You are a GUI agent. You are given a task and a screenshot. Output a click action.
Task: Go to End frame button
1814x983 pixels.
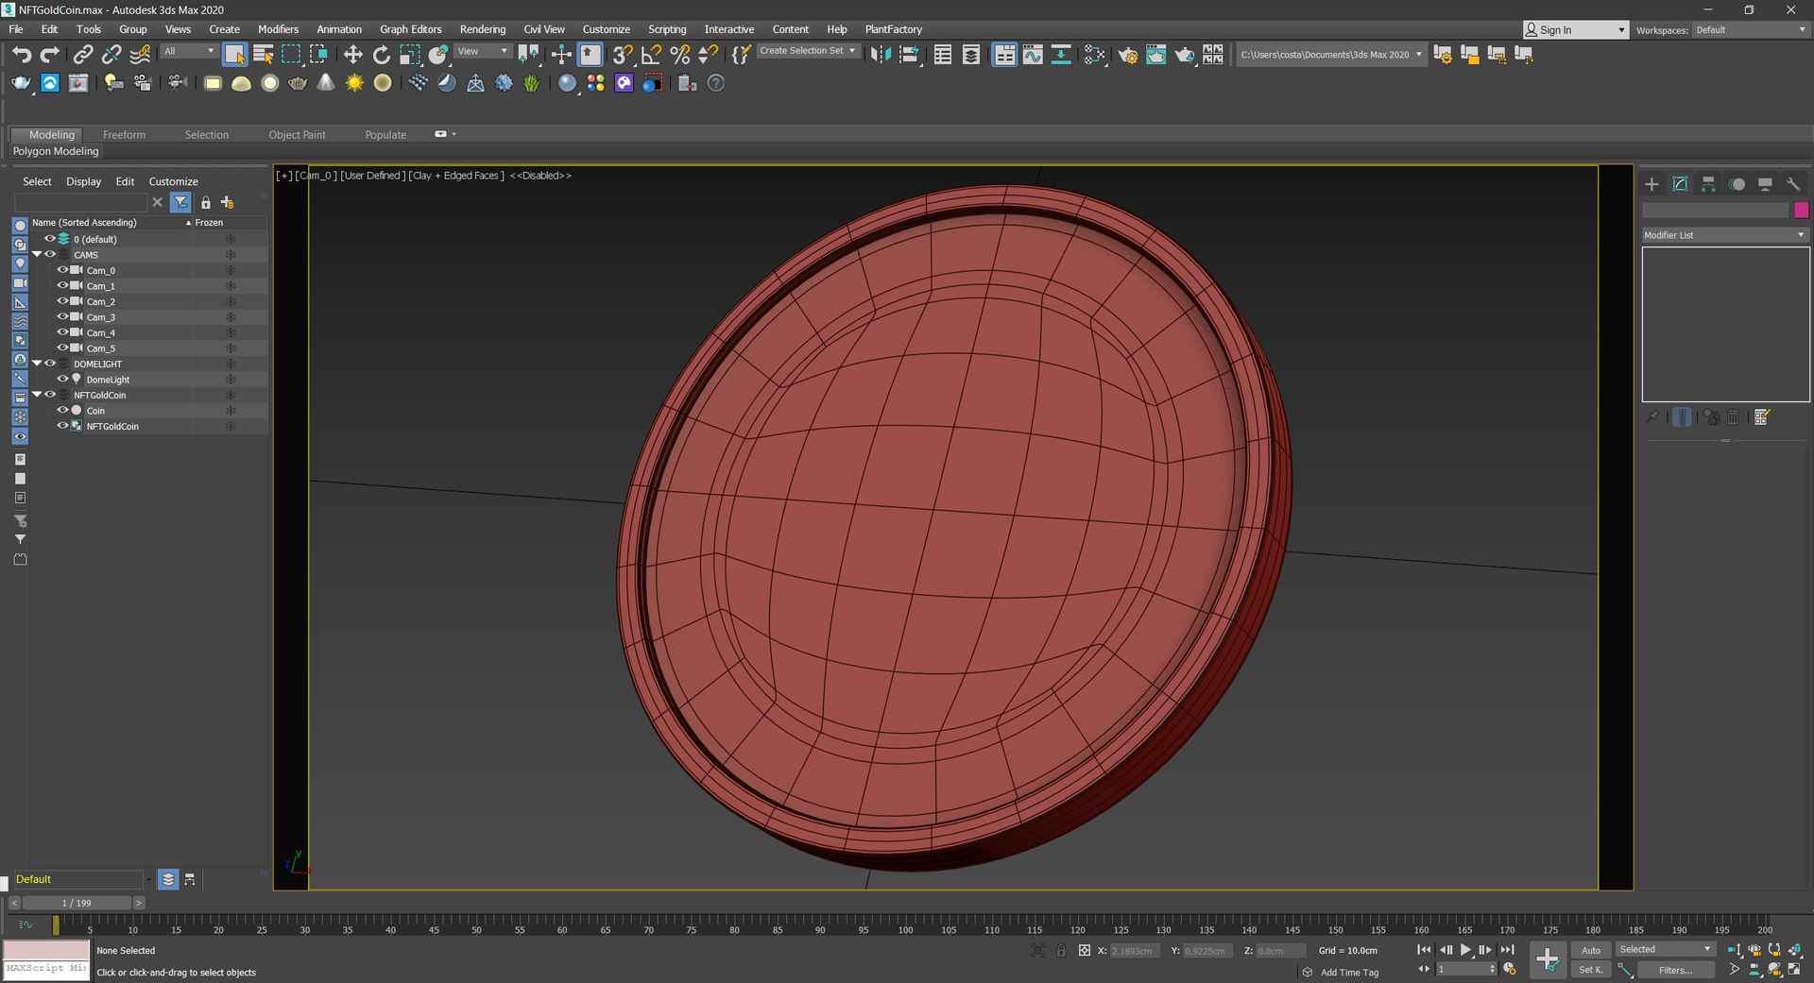point(1507,950)
